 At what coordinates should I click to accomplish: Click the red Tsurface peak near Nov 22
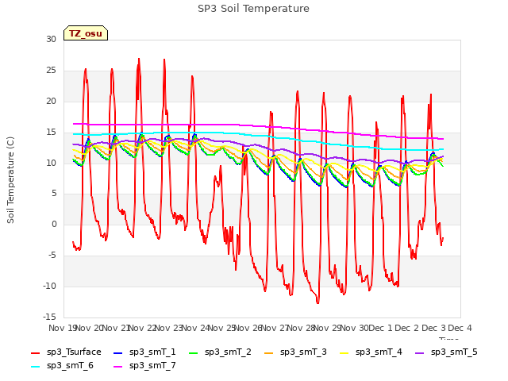(139, 60)
